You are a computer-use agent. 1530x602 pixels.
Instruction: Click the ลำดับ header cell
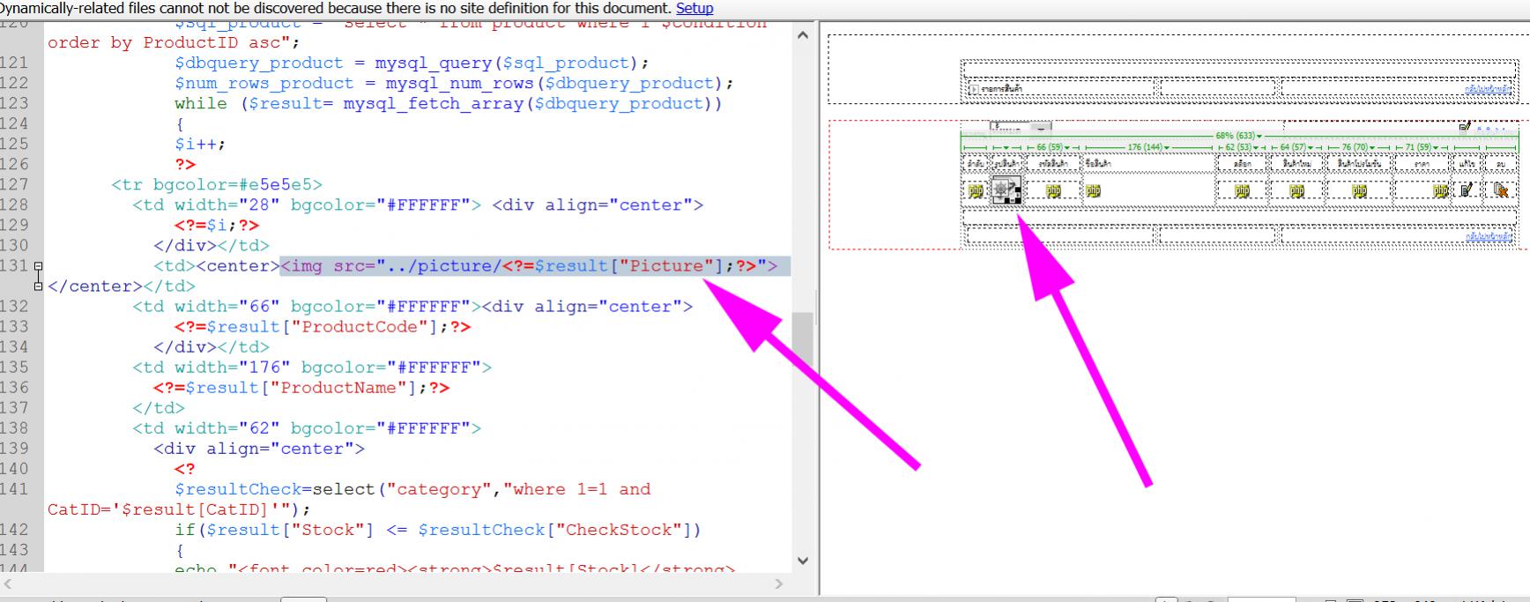(976, 164)
